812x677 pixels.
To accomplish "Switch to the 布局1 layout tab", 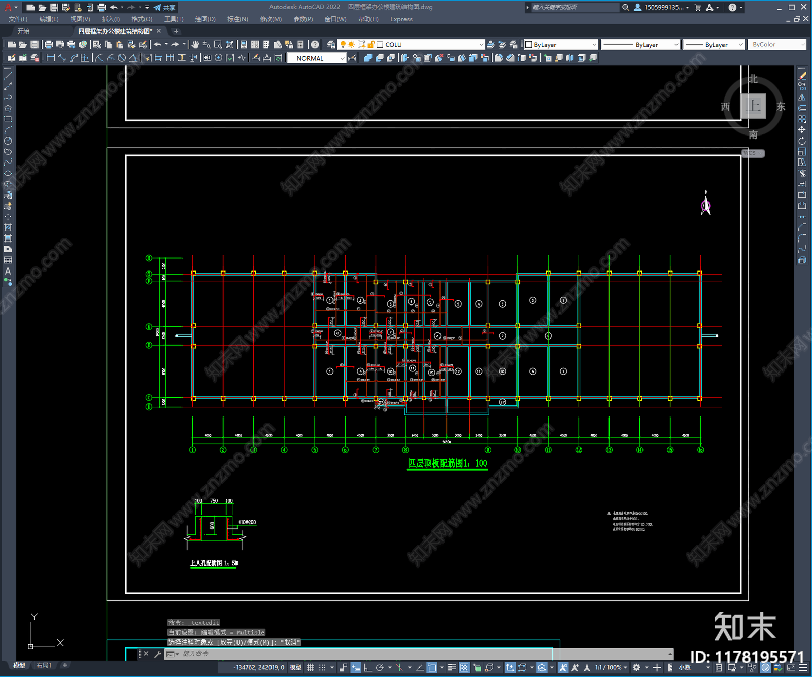I will click(44, 665).
